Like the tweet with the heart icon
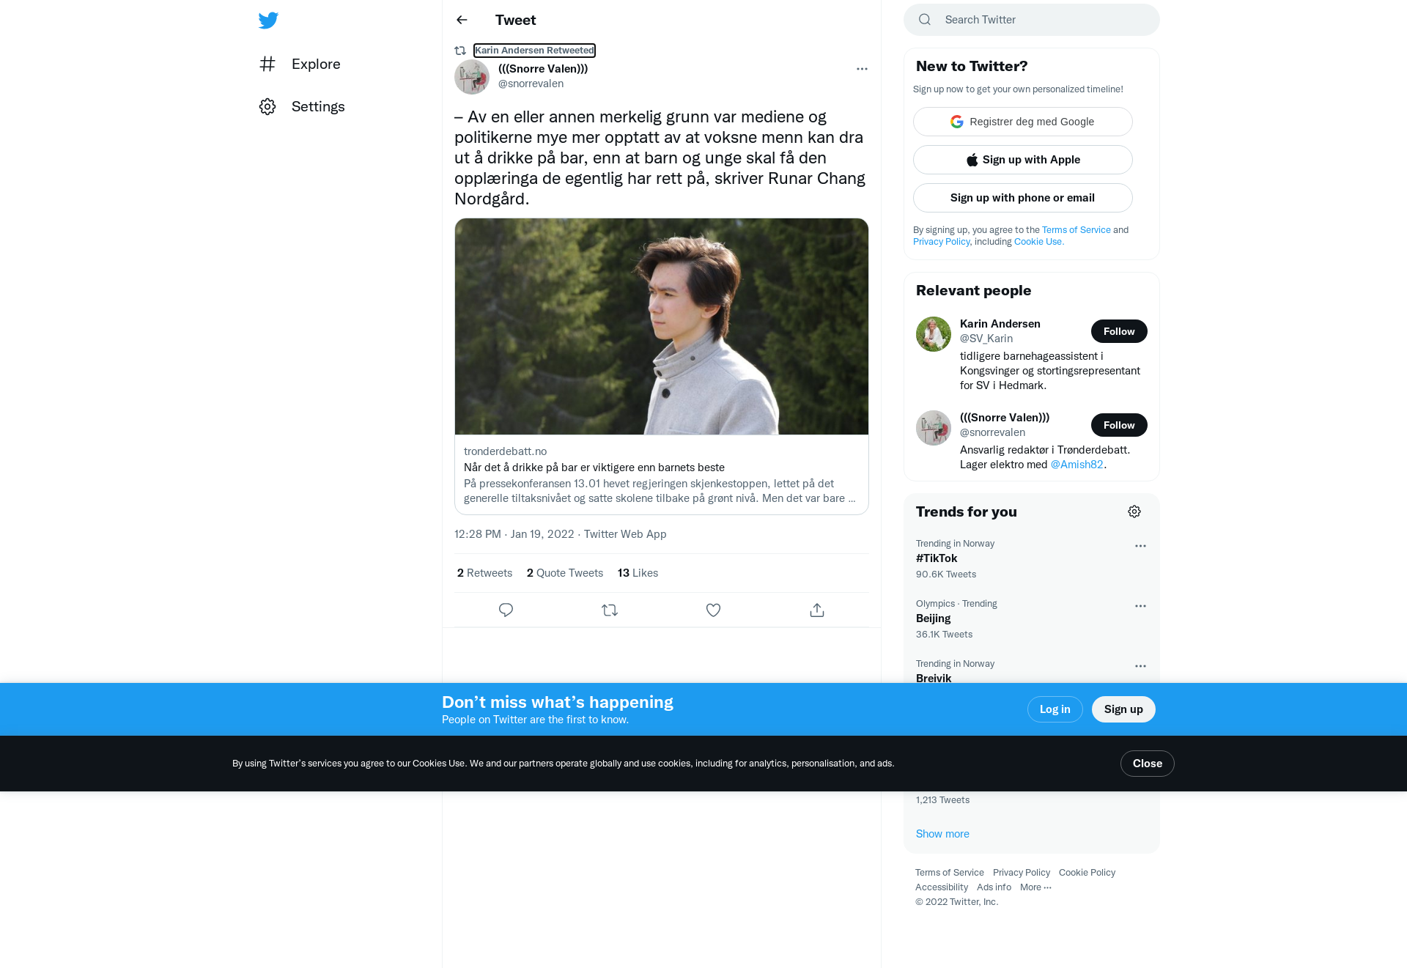Screen dimensions: 1407x968 click(x=713, y=610)
